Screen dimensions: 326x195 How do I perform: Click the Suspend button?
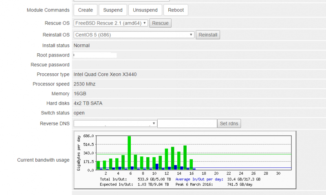click(113, 10)
